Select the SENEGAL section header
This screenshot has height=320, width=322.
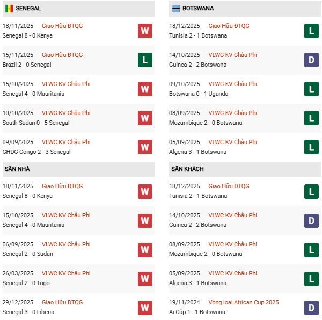click(x=28, y=9)
